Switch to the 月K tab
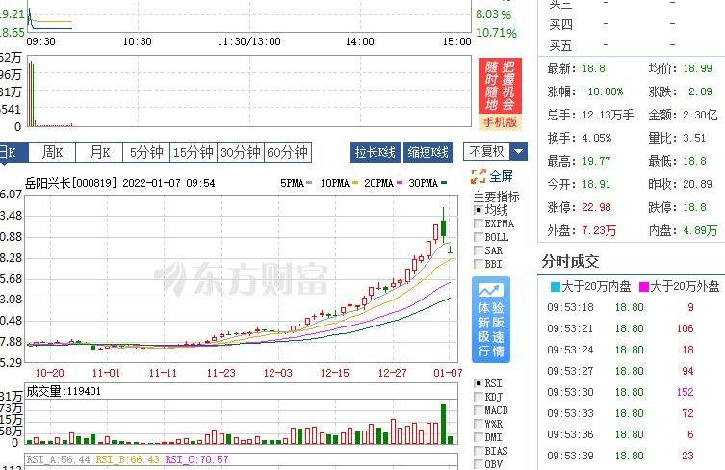This screenshot has height=470, width=725. pyautogui.click(x=99, y=152)
